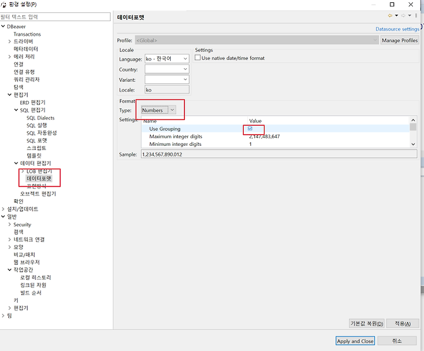Image resolution: width=424 pixels, height=351 pixels.
Task: Collapse the SQL 편집기 tree node
Action: tap(16, 110)
